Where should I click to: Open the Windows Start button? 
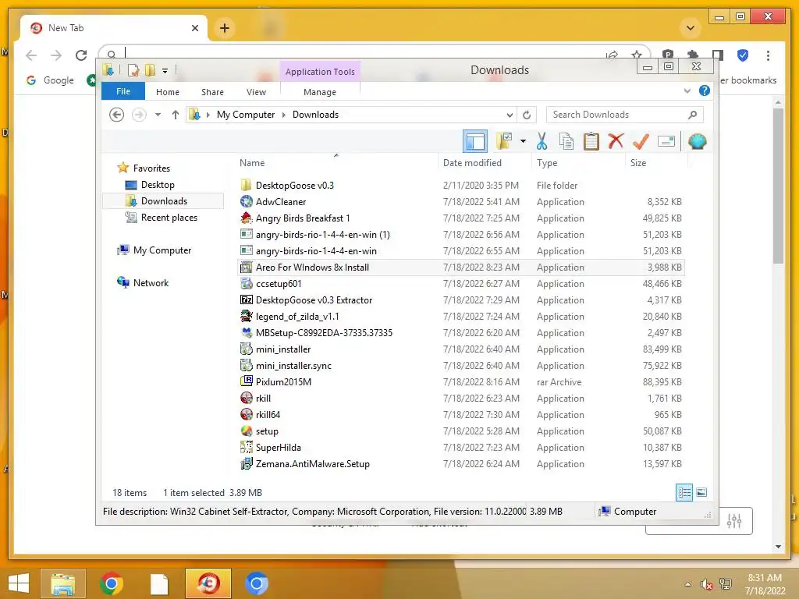click(x=19, y=583)
